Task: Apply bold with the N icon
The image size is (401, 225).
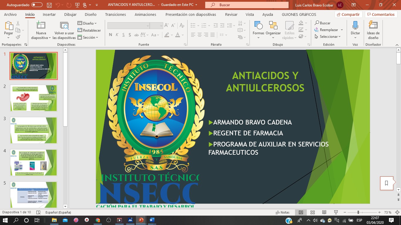Action: tap(110, 35)
